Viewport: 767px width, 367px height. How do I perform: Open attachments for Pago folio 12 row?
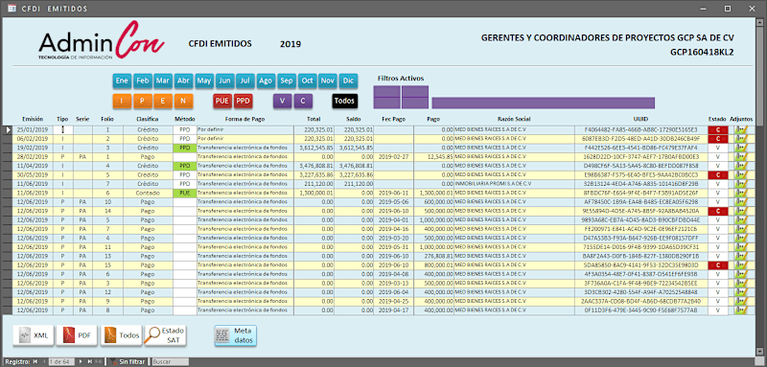pyautogui.click(x=742, y=292)
